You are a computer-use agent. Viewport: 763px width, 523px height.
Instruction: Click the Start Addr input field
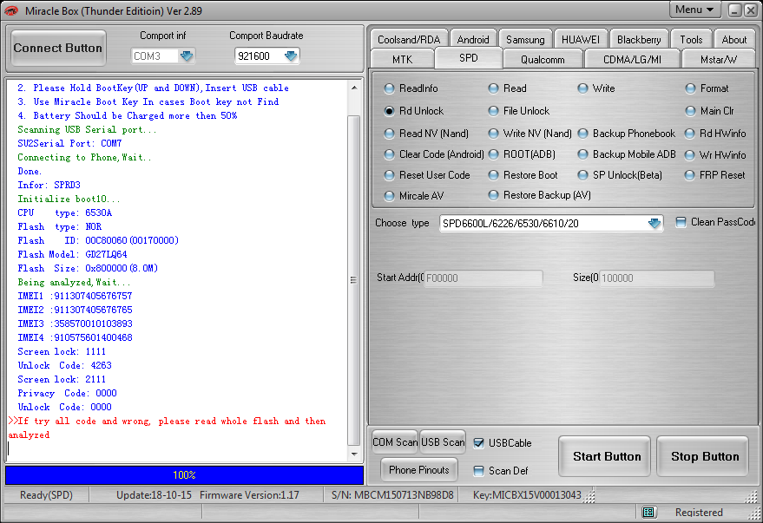(483, 278)
